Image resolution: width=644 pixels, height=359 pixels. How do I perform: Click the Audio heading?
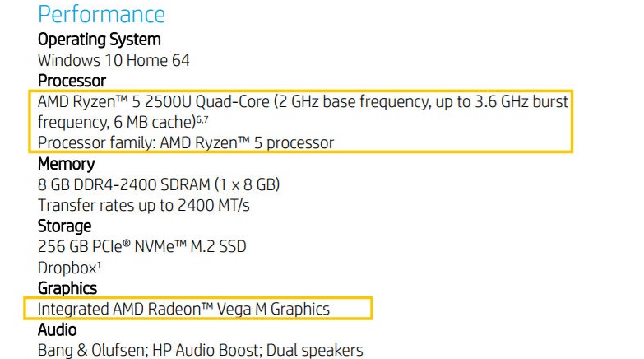[x=58, y=329]
